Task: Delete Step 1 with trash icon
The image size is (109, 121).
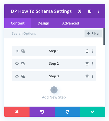Action: 87,51
